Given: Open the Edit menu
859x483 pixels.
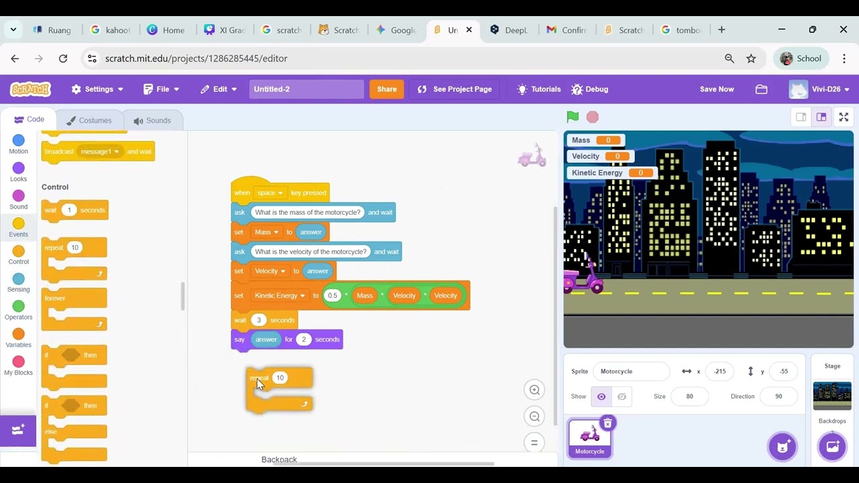Looking at the screenshot, I should [x=219, y=89].
